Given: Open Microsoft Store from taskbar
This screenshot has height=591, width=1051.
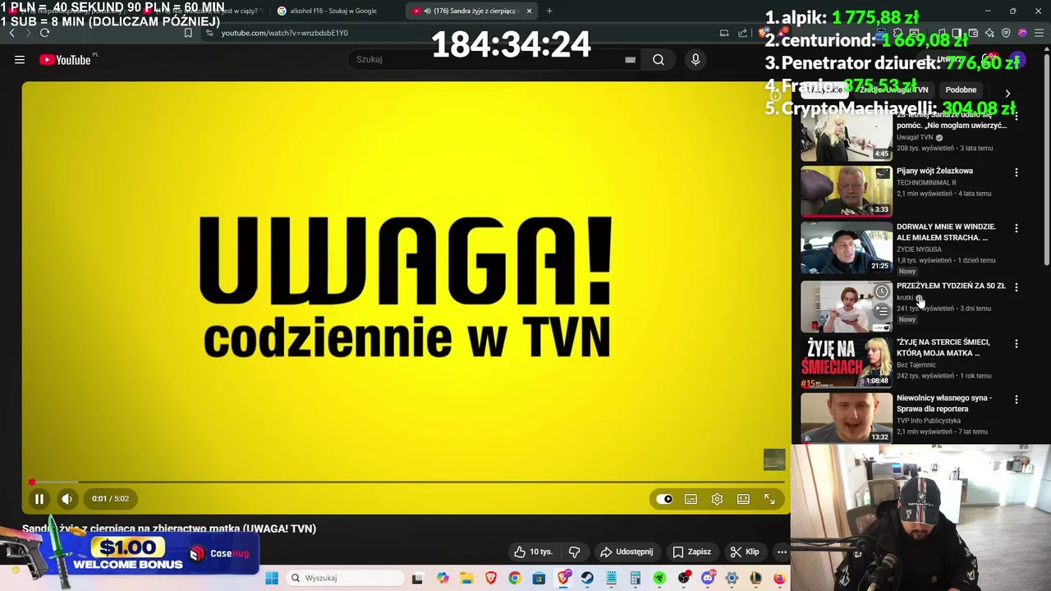Looking at the screenshot, I should click(x=539, y=578).
